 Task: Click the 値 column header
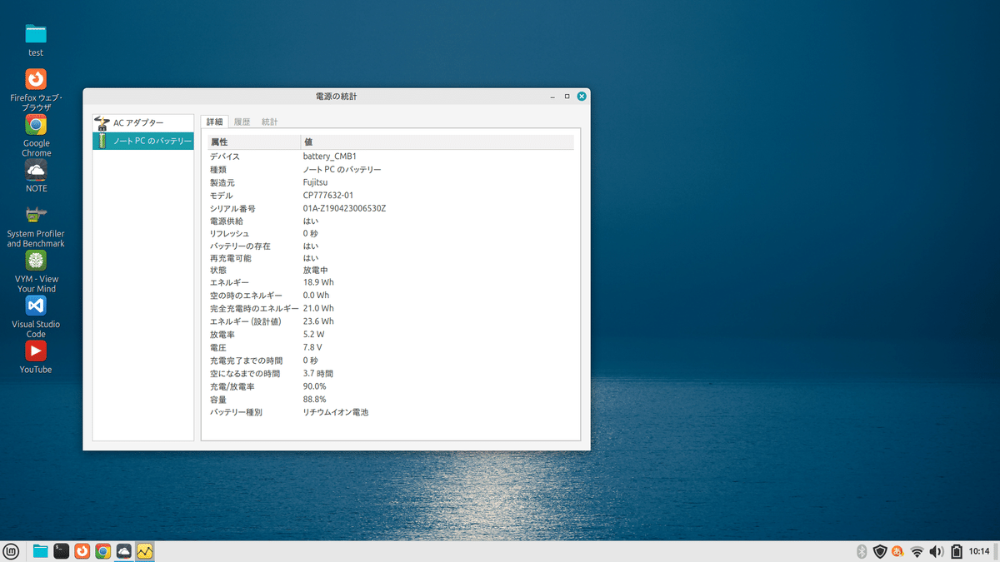coord(437,142)
